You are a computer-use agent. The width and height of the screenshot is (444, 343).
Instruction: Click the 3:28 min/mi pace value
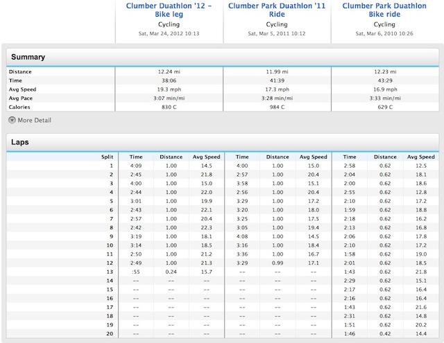tap(277, 98)
